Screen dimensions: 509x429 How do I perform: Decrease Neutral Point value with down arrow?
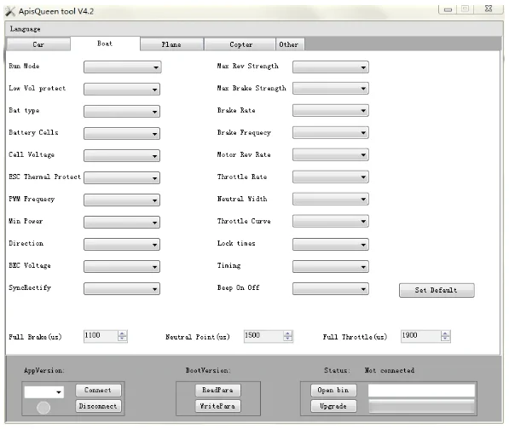(x=287, y=339)
